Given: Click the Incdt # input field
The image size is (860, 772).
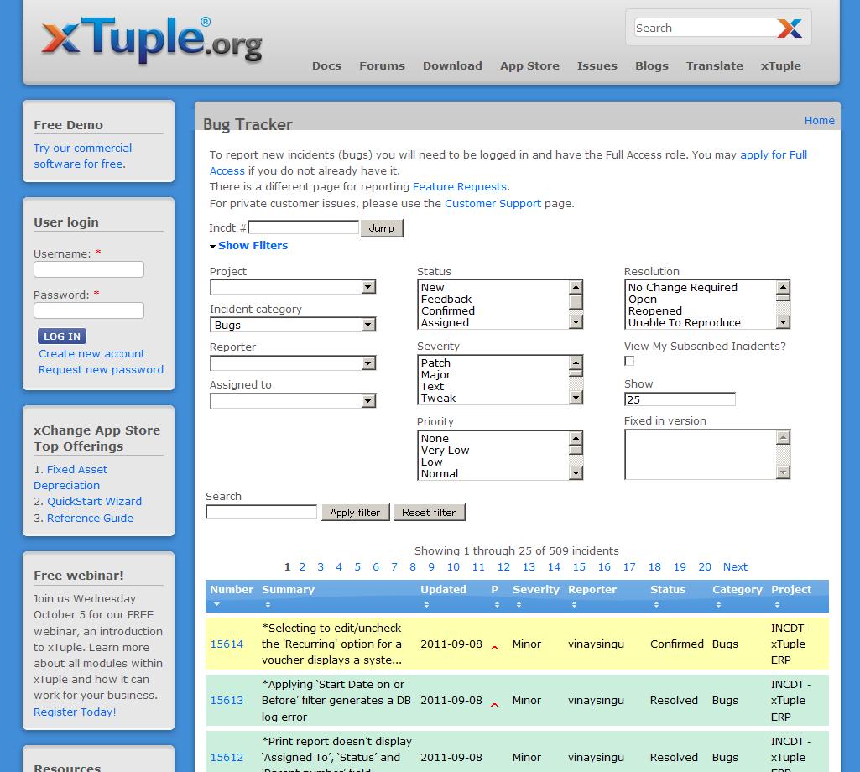Looking at the screenshot, I should click(x=304, y=227).
